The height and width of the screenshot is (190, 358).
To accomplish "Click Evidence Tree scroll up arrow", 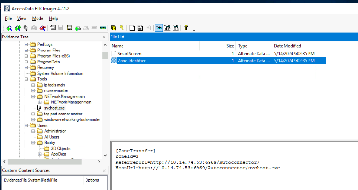I will coord(105,45).
